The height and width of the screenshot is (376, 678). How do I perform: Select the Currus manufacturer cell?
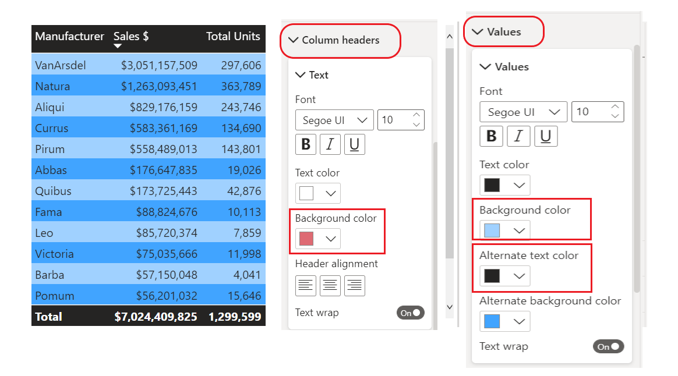(x=51, y=128)
